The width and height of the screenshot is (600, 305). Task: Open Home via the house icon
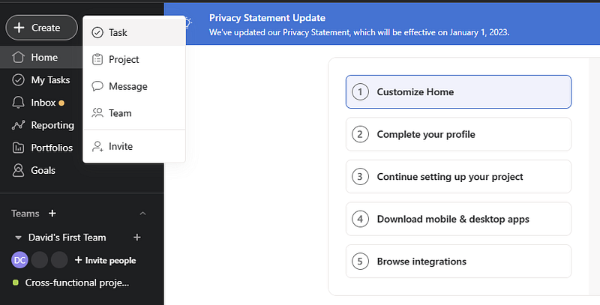[19, 58]
